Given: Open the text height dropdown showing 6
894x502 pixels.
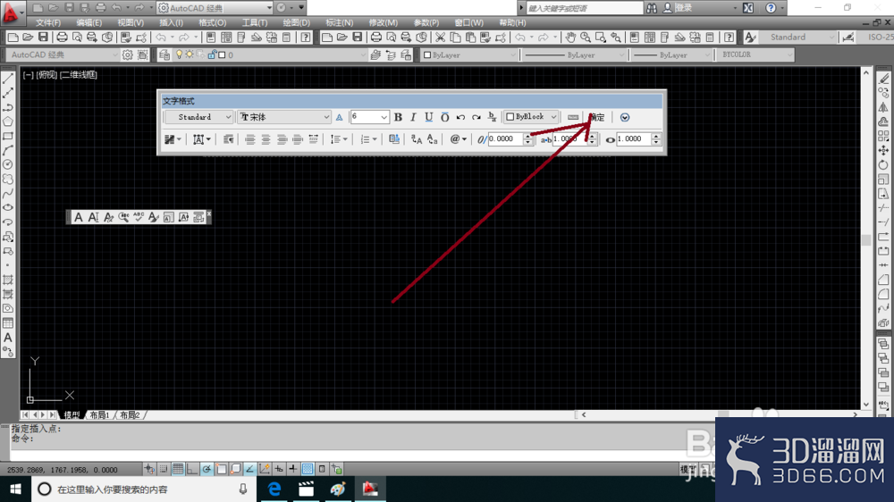Looking at the screenshot, I should point(369,117).
